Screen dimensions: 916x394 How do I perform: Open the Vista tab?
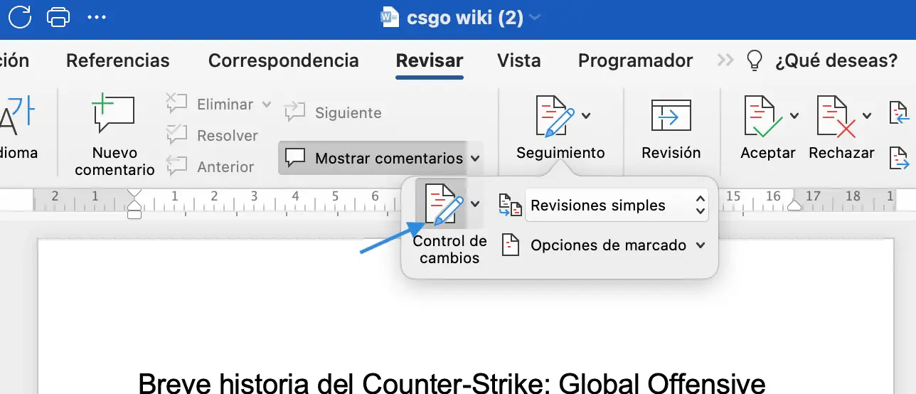(x=519, y=60)
